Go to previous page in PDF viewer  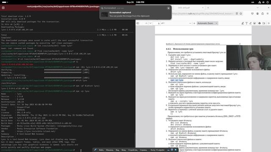coord(146,23)
